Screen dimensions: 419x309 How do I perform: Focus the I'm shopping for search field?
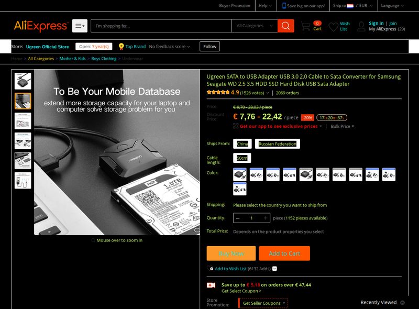pyautogui.click(x=161, y=26)
